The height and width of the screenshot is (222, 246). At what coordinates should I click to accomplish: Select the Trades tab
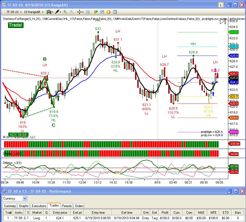tap(54, 205)
